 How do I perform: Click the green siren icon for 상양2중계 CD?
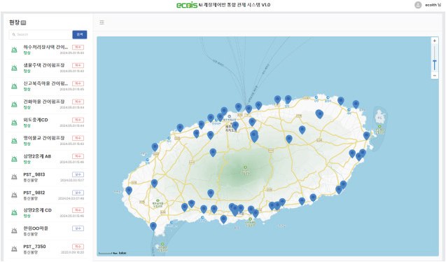[x=14, y=212]
